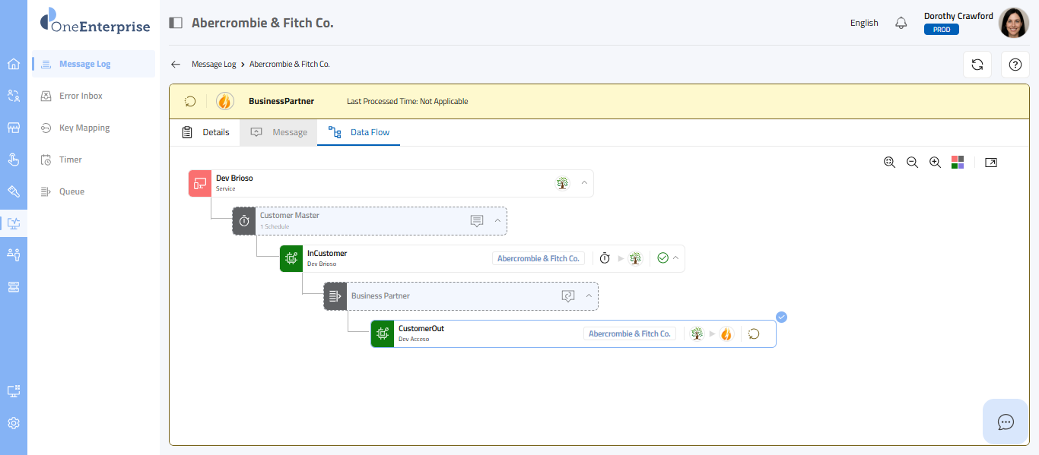Screen dimensions: 1039x455
Task: Click the back arrow beside Message Log
Action: [176, 65]
